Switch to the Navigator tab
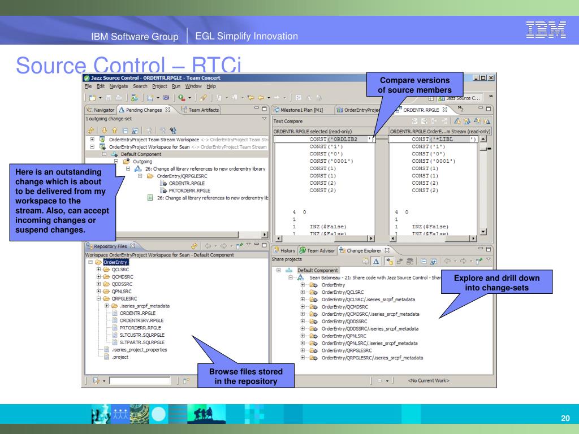 [x=101, y=110]
